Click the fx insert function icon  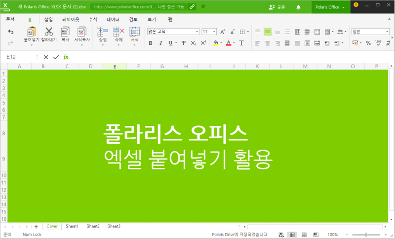(x=66, y=57)
